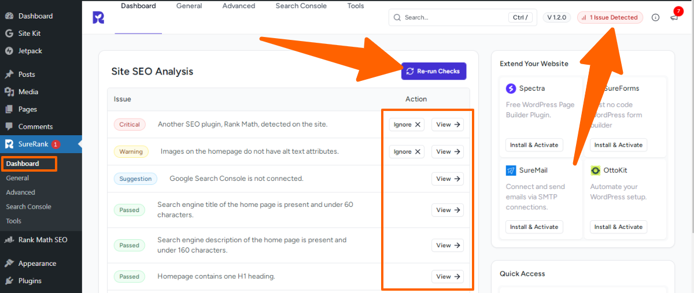This screenshot has width=694, height=293.
Task: View the H1 heading check
Action: [448, 276]
